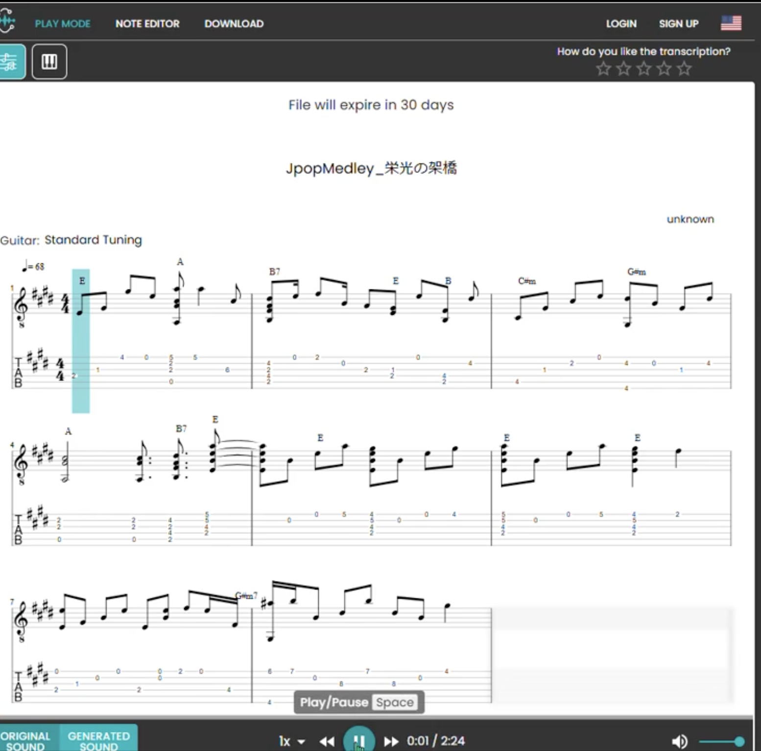Screen dimensions: 761x751
Task: Open the US flag language selector
Action: 731,23
